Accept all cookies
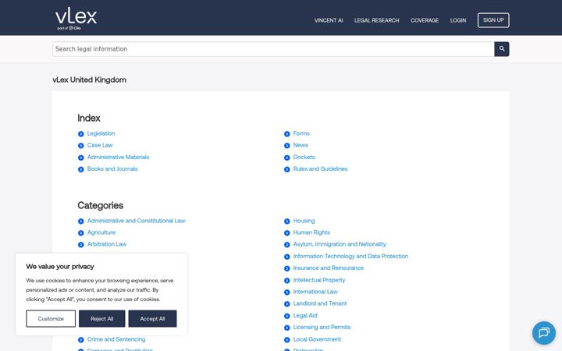Viewport: 562px width, 351px height. (152, 318)
